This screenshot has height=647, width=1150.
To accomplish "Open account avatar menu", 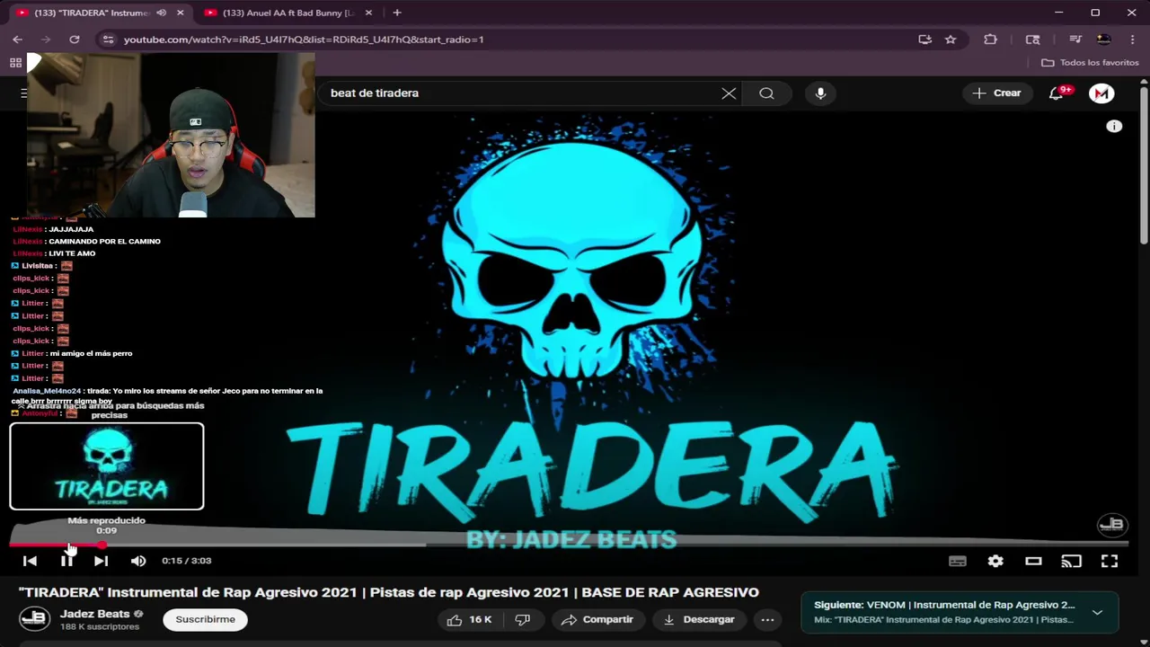I will pyautogui.click(x=1101, y=93).
